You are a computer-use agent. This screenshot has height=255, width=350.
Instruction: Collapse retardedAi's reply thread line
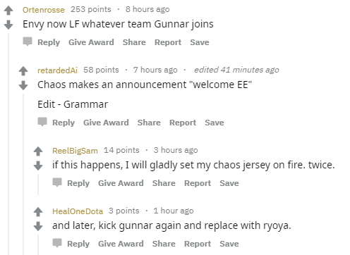23,174
